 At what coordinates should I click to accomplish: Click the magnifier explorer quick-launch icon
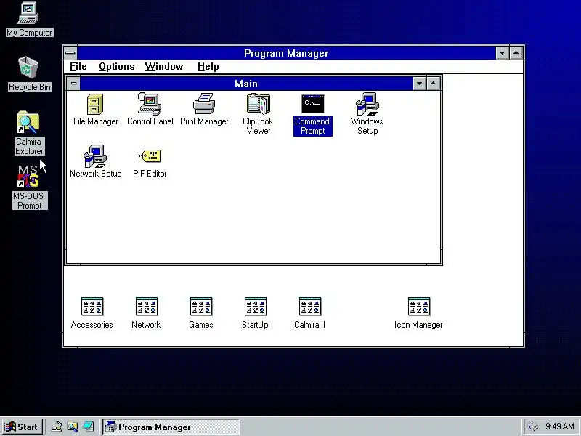[x=72, y=427]
